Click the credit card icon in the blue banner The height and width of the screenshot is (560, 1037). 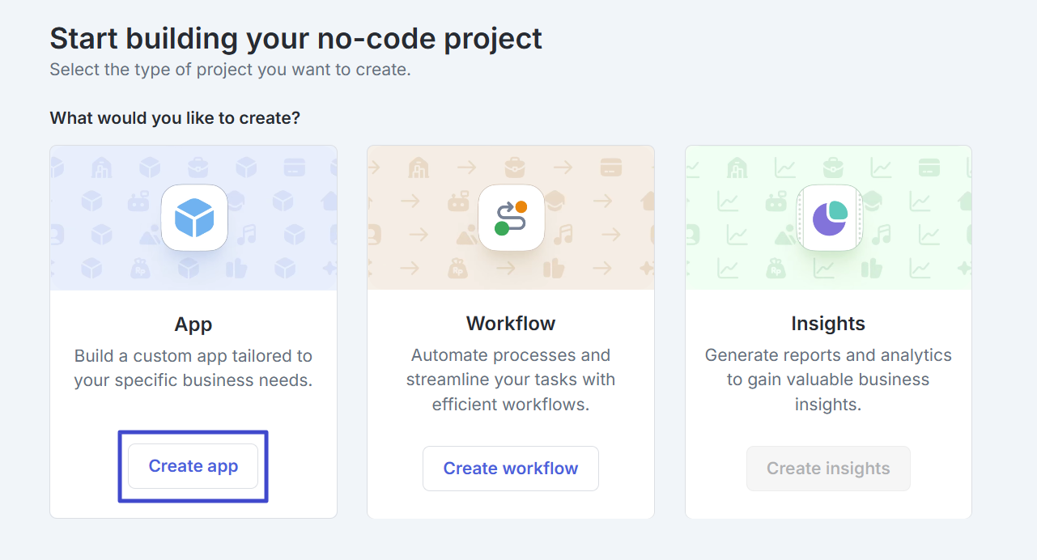point(294,168)
